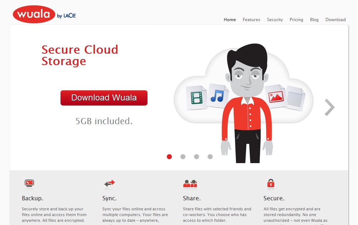The width and height of the screenshot is (358, 225).
Task: Click 'Share files with selected friends and' text
Action: click(217, 209)
